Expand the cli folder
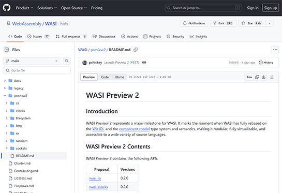This screenshot has width=282, height=193. click(7, 103)
